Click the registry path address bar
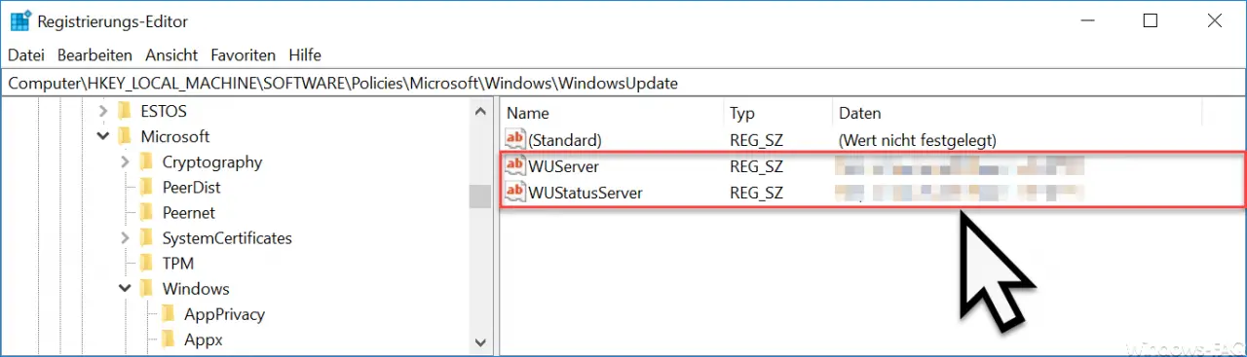The width and height of the screenshot is (1247, 357). [623, 84]
